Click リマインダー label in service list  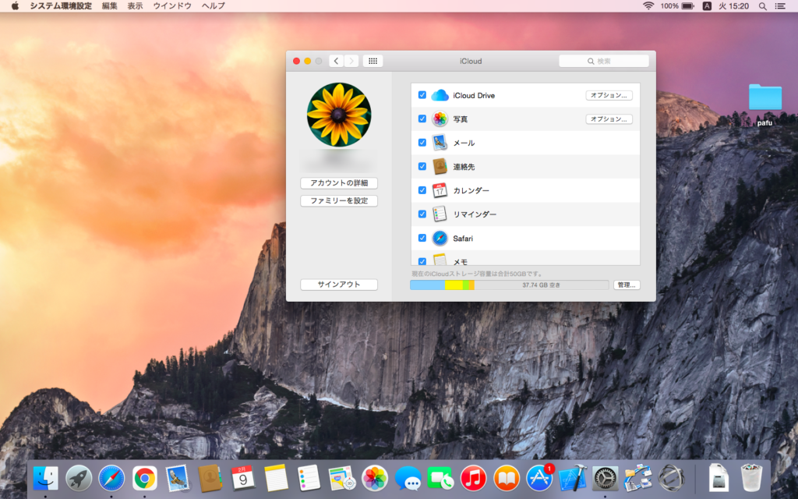[475, 214]
